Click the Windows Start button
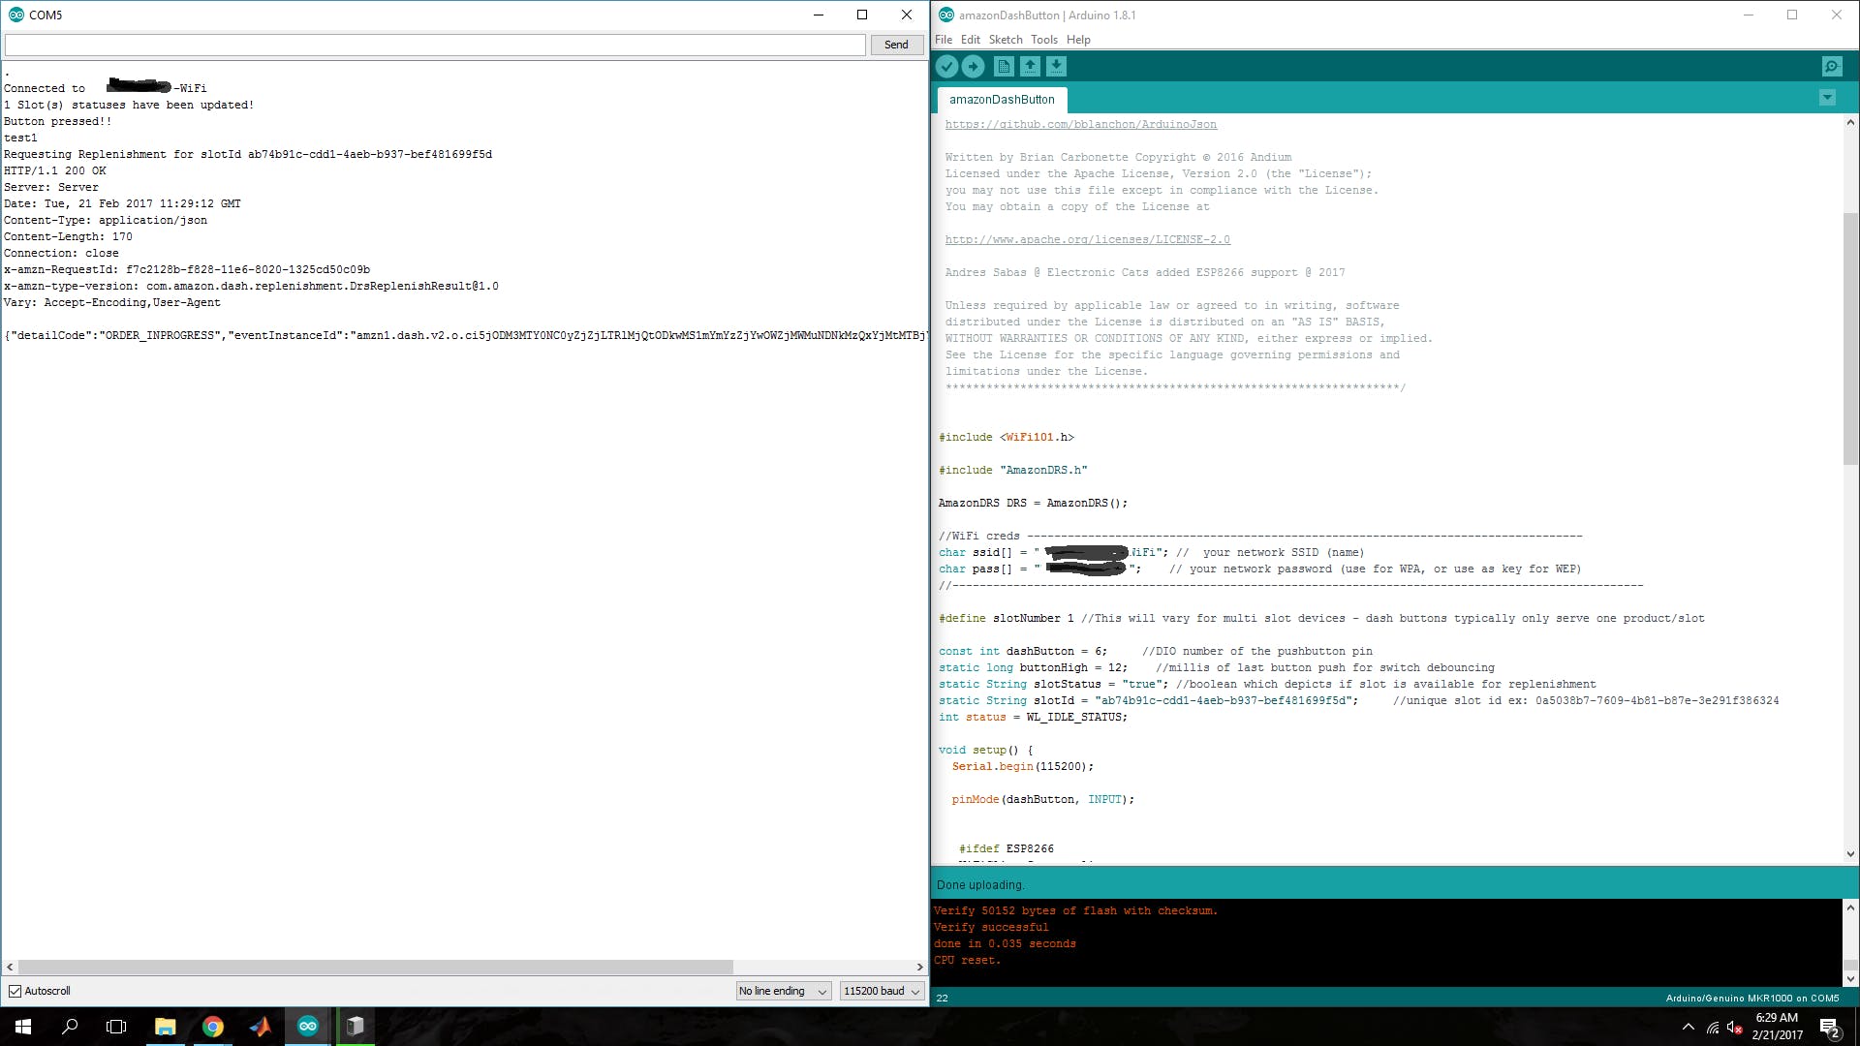The width and height of the screenshot is (1860, 1046). 23,1027
